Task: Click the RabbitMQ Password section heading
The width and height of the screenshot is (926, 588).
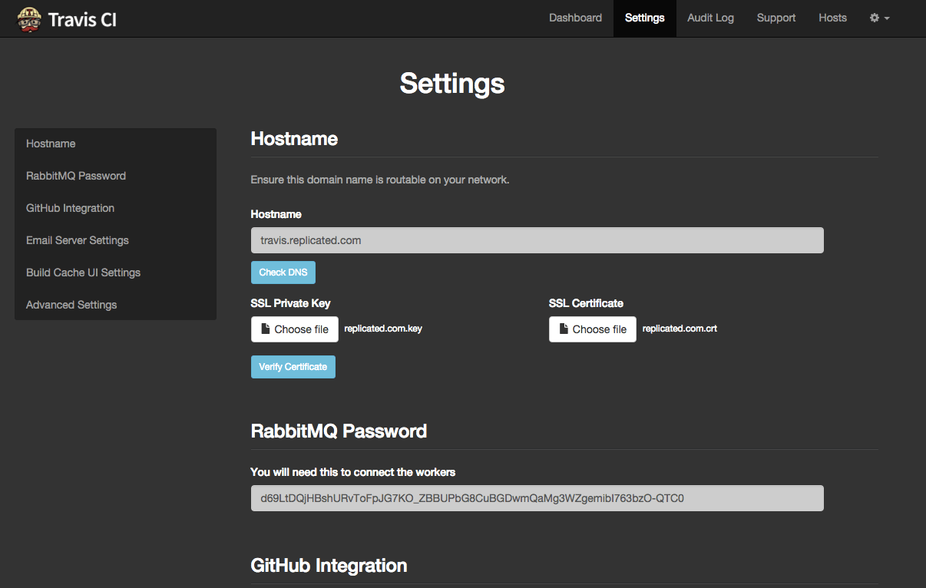Action: (x=339, y=431)
